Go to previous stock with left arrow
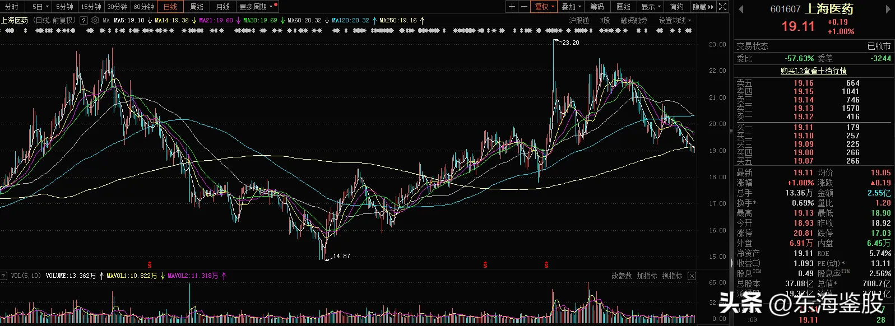 (741, 9)
